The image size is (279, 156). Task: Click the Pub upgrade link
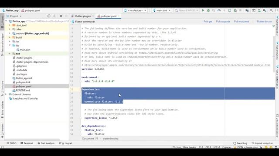pos(223,22)
